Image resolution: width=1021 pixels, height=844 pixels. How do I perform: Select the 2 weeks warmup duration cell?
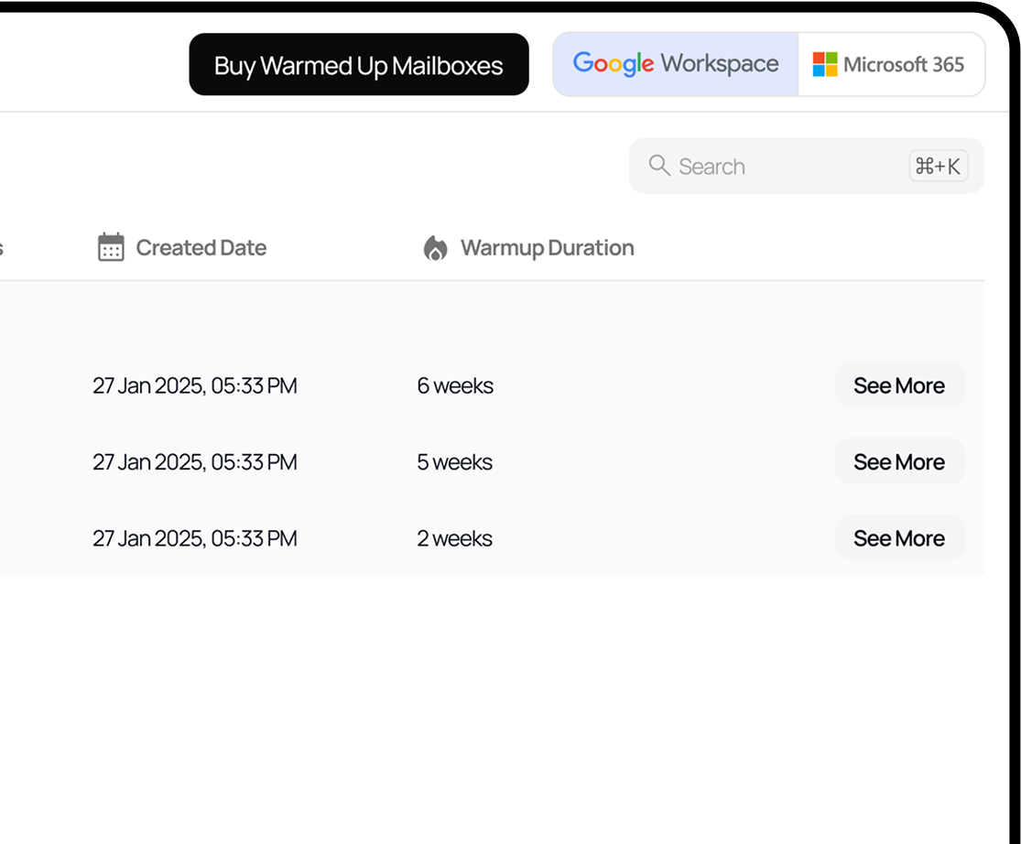click(454, 539)
